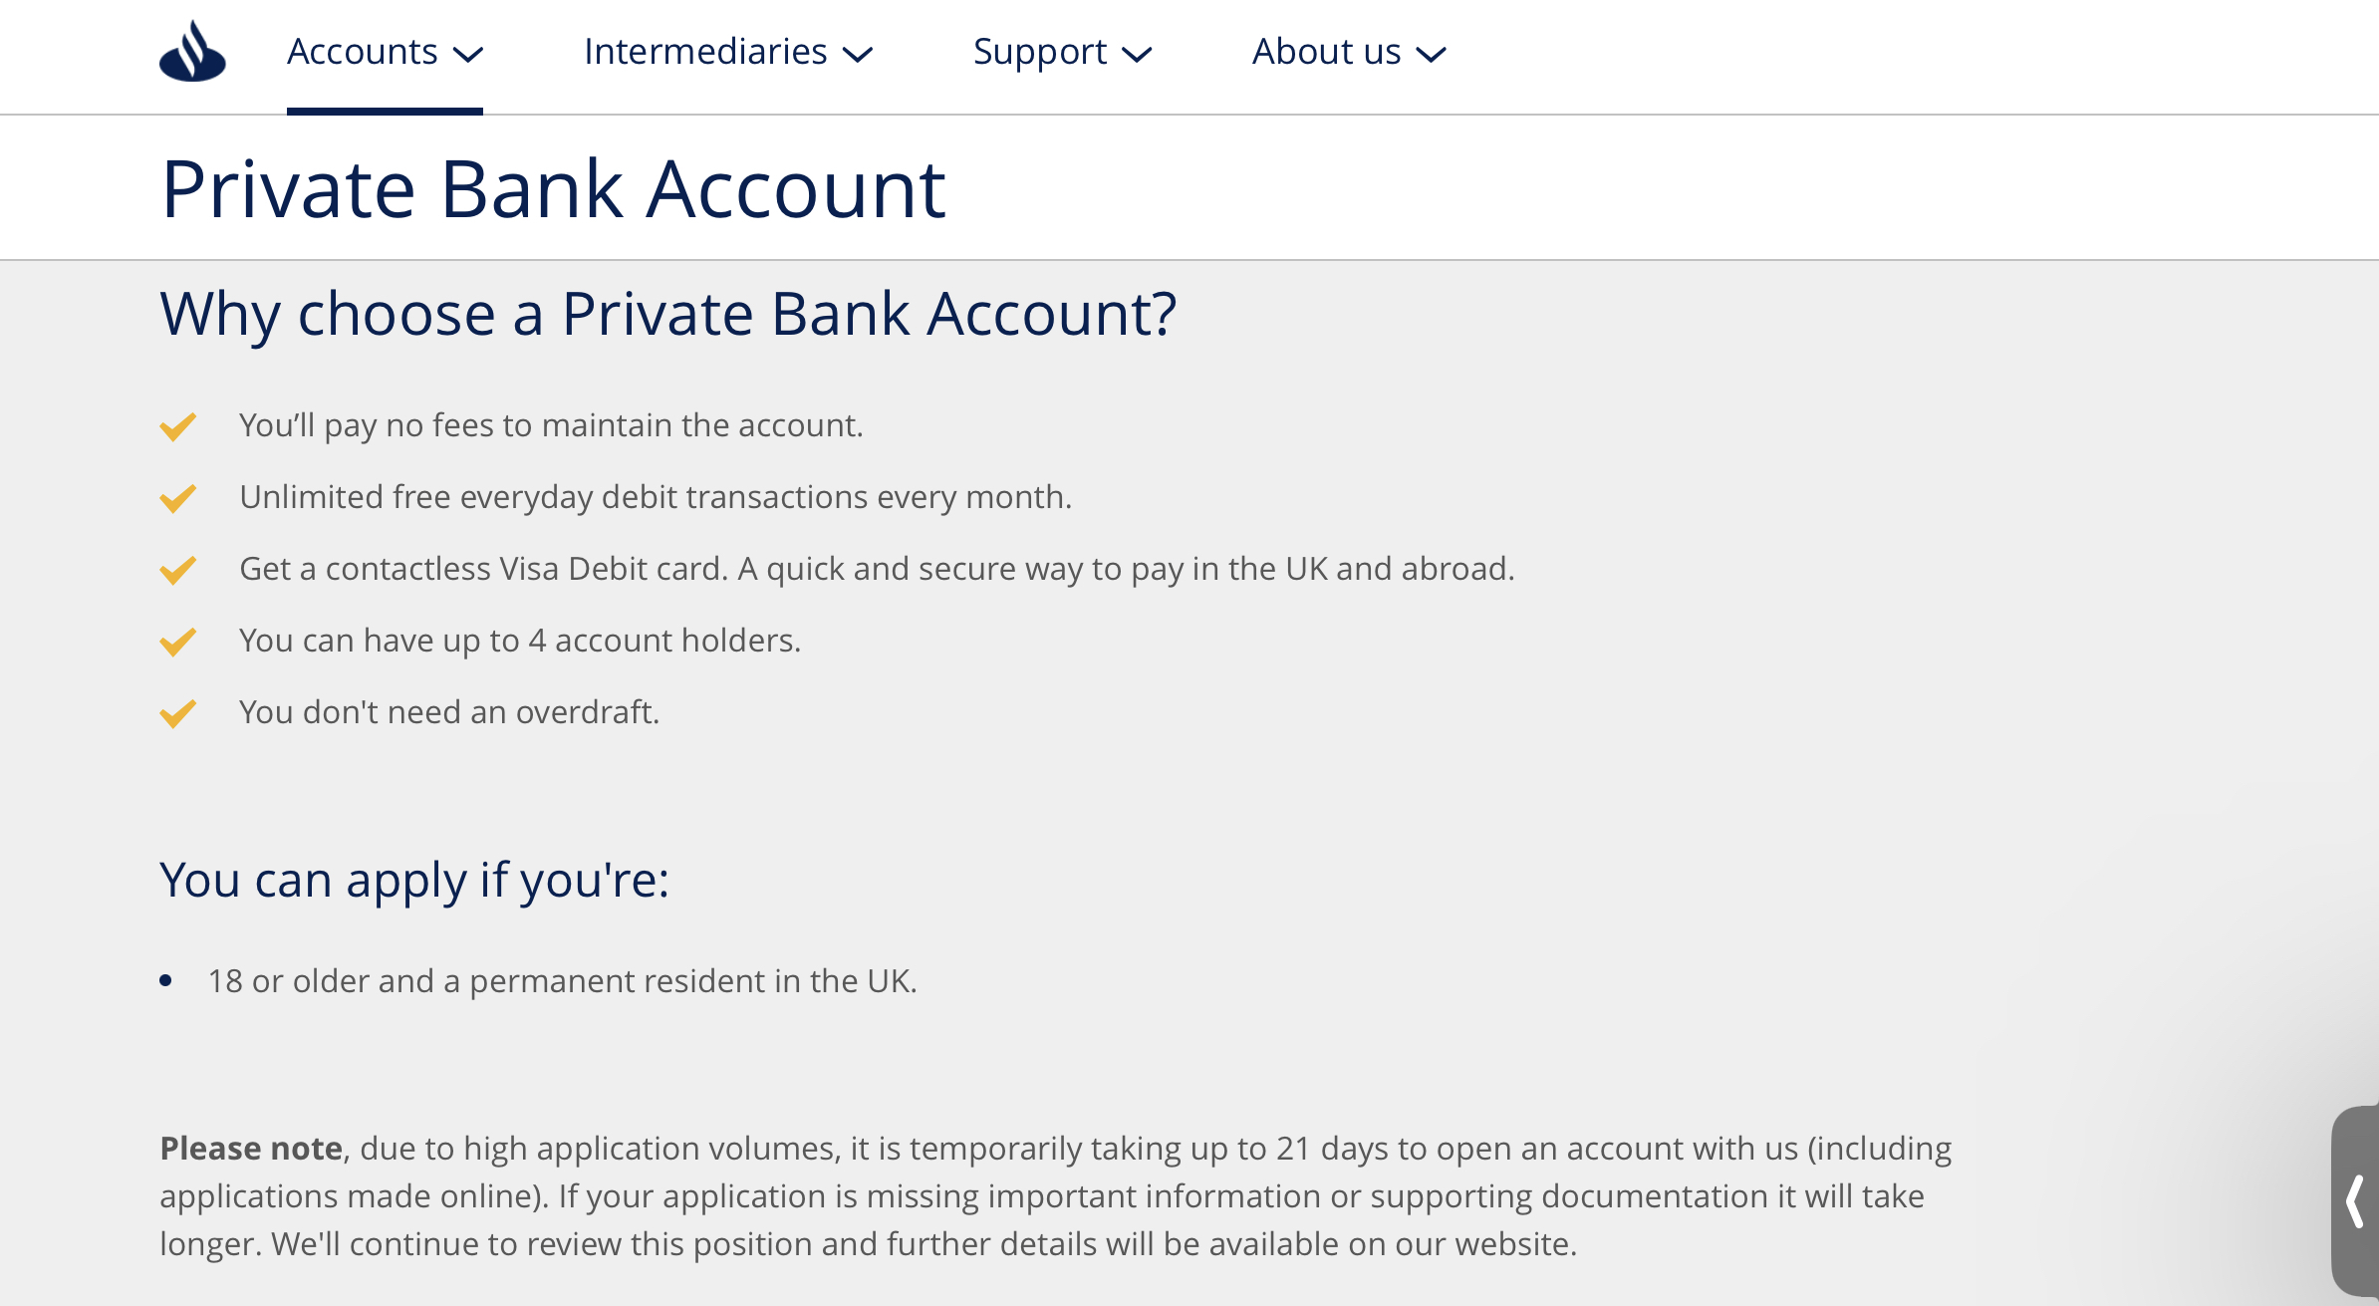Click the bold Please note text
2379x1306 pixels.
coord(251,1148)
